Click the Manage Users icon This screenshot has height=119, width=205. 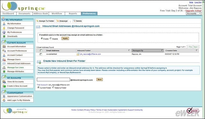pyautogui.click(x=4, y=59)
